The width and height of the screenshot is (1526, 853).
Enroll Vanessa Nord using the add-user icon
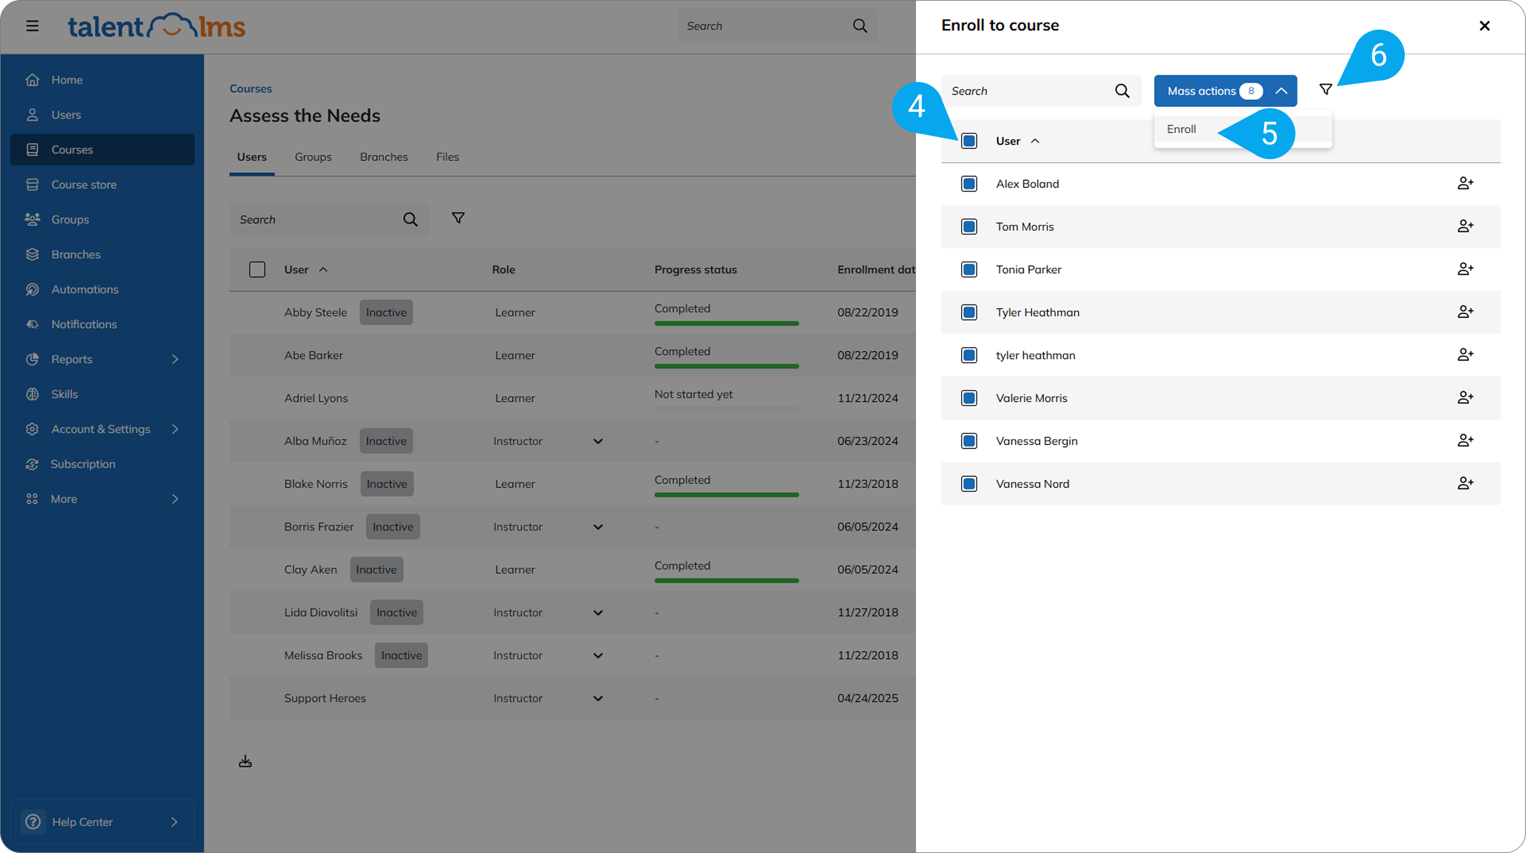(x=1465, y=483)
